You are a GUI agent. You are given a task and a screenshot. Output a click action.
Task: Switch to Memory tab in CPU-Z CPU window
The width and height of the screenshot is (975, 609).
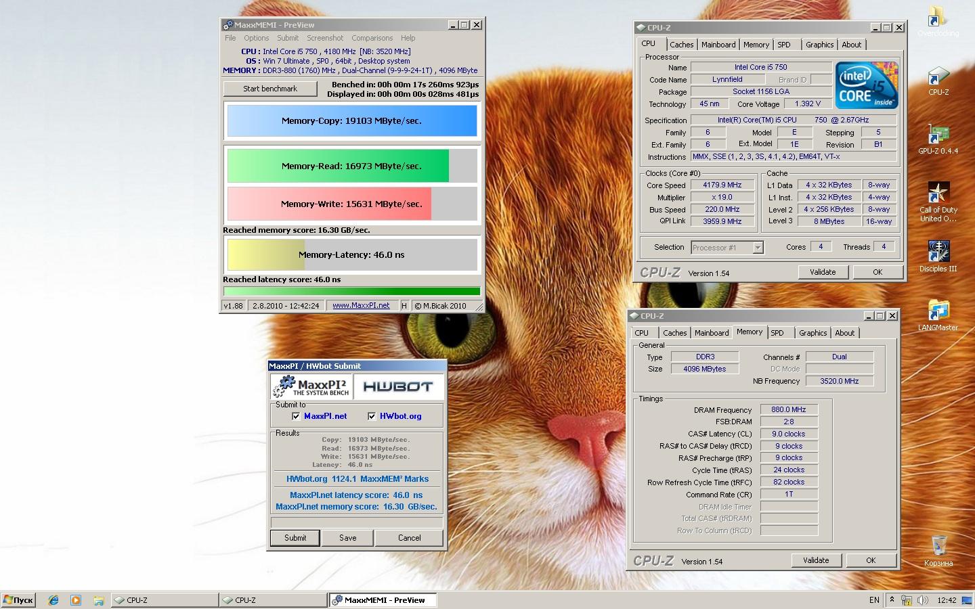tap(756, 45)
